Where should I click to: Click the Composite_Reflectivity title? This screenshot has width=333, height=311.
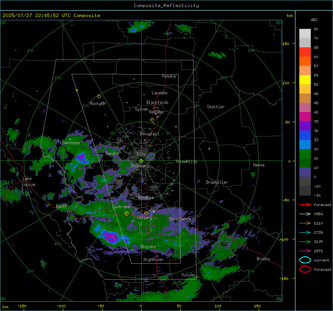click(166, 6)
